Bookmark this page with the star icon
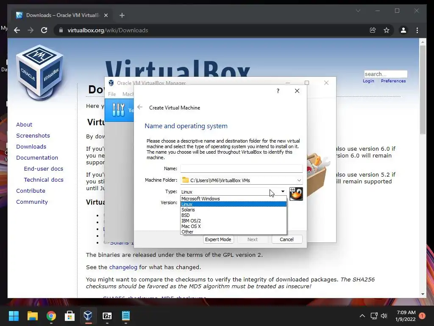Image resolution: width=434 pixels, height=326 pixels. 387,30
